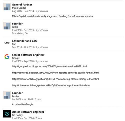Screen dimensions: 125x121
Task: Click the Fitnio company logo placeholder
Action: pos(7,25)
